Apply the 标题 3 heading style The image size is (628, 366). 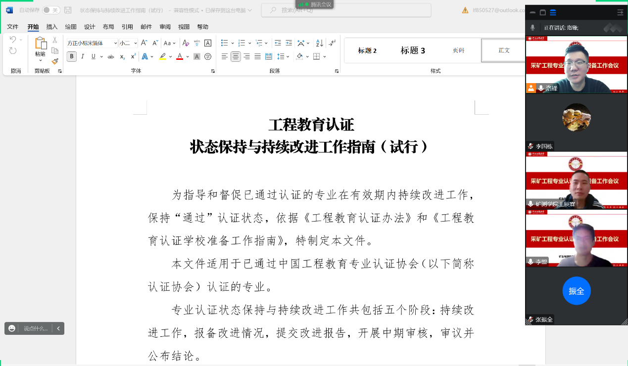pyautogui.click(x=413, y=50)
